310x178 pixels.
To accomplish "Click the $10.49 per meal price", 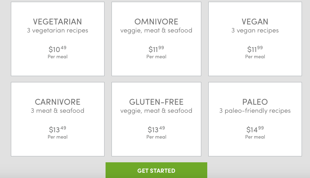I will 58,49.
